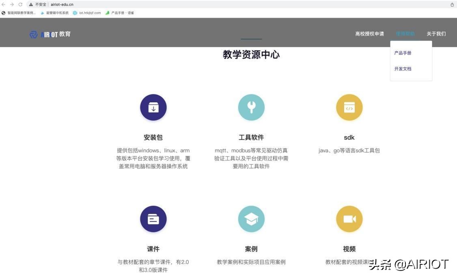Click the 不安全 security warning label
457x279 pixels.
[39, 4]
